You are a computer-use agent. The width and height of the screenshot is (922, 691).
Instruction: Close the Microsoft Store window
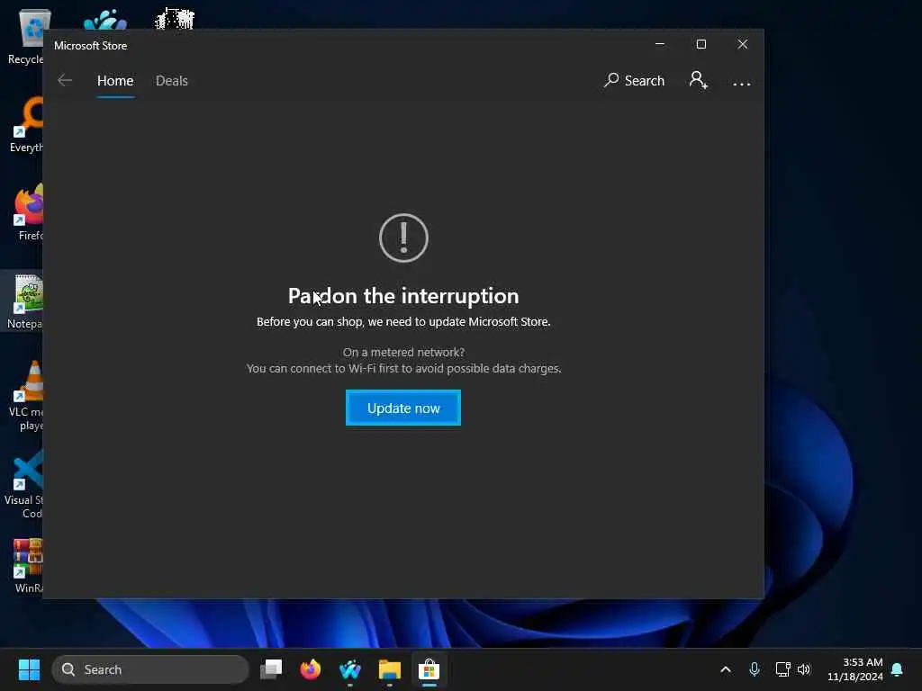click(x=743, y=44)
